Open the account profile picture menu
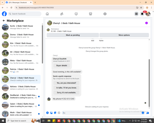Image resolution: width=154 pixels, height=123 pixels. [148, 14]
